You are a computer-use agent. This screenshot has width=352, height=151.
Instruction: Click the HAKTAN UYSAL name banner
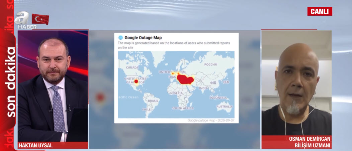pos(36,145)
